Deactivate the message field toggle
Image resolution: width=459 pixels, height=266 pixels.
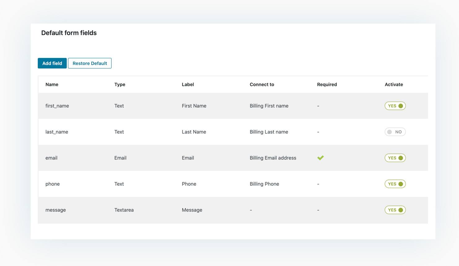(x=395, y=210)
